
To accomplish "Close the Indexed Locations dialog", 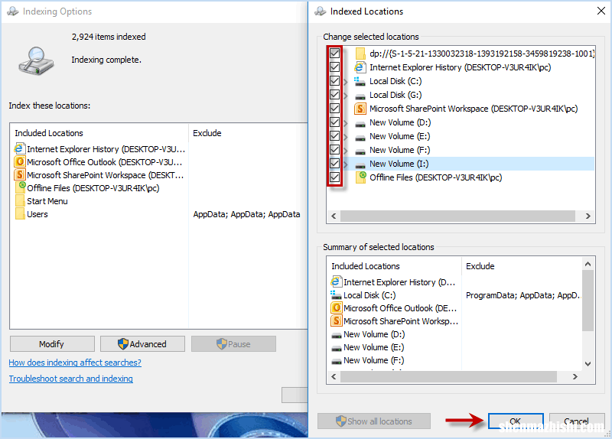I will pyautogui.click(x=601, y=11).
